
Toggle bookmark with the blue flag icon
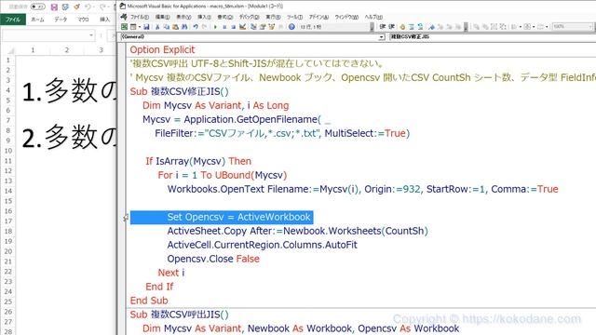pos(431,27)
